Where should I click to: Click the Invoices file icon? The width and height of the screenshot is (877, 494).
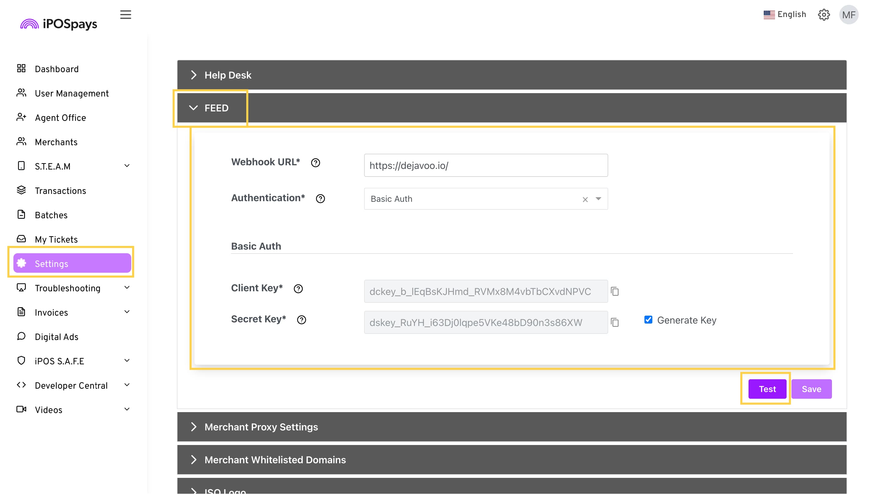[x=21, y=312]
